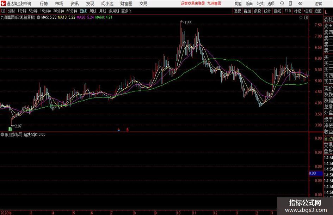Switch to 分时 chart period
Screen dimensions: 333x215
coord(11,11)
